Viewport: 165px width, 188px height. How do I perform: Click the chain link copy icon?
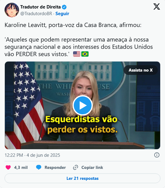coord(76,167)
